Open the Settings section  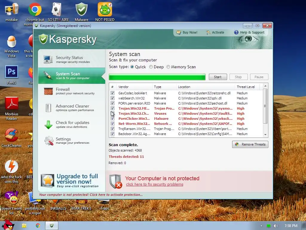[x=72, y=141]
